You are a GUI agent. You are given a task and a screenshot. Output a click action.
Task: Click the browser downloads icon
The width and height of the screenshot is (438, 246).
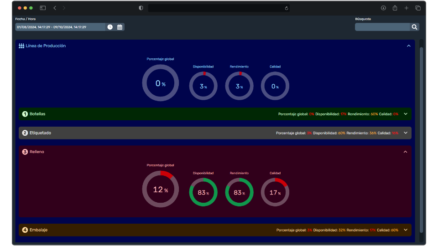coord(383,8)
